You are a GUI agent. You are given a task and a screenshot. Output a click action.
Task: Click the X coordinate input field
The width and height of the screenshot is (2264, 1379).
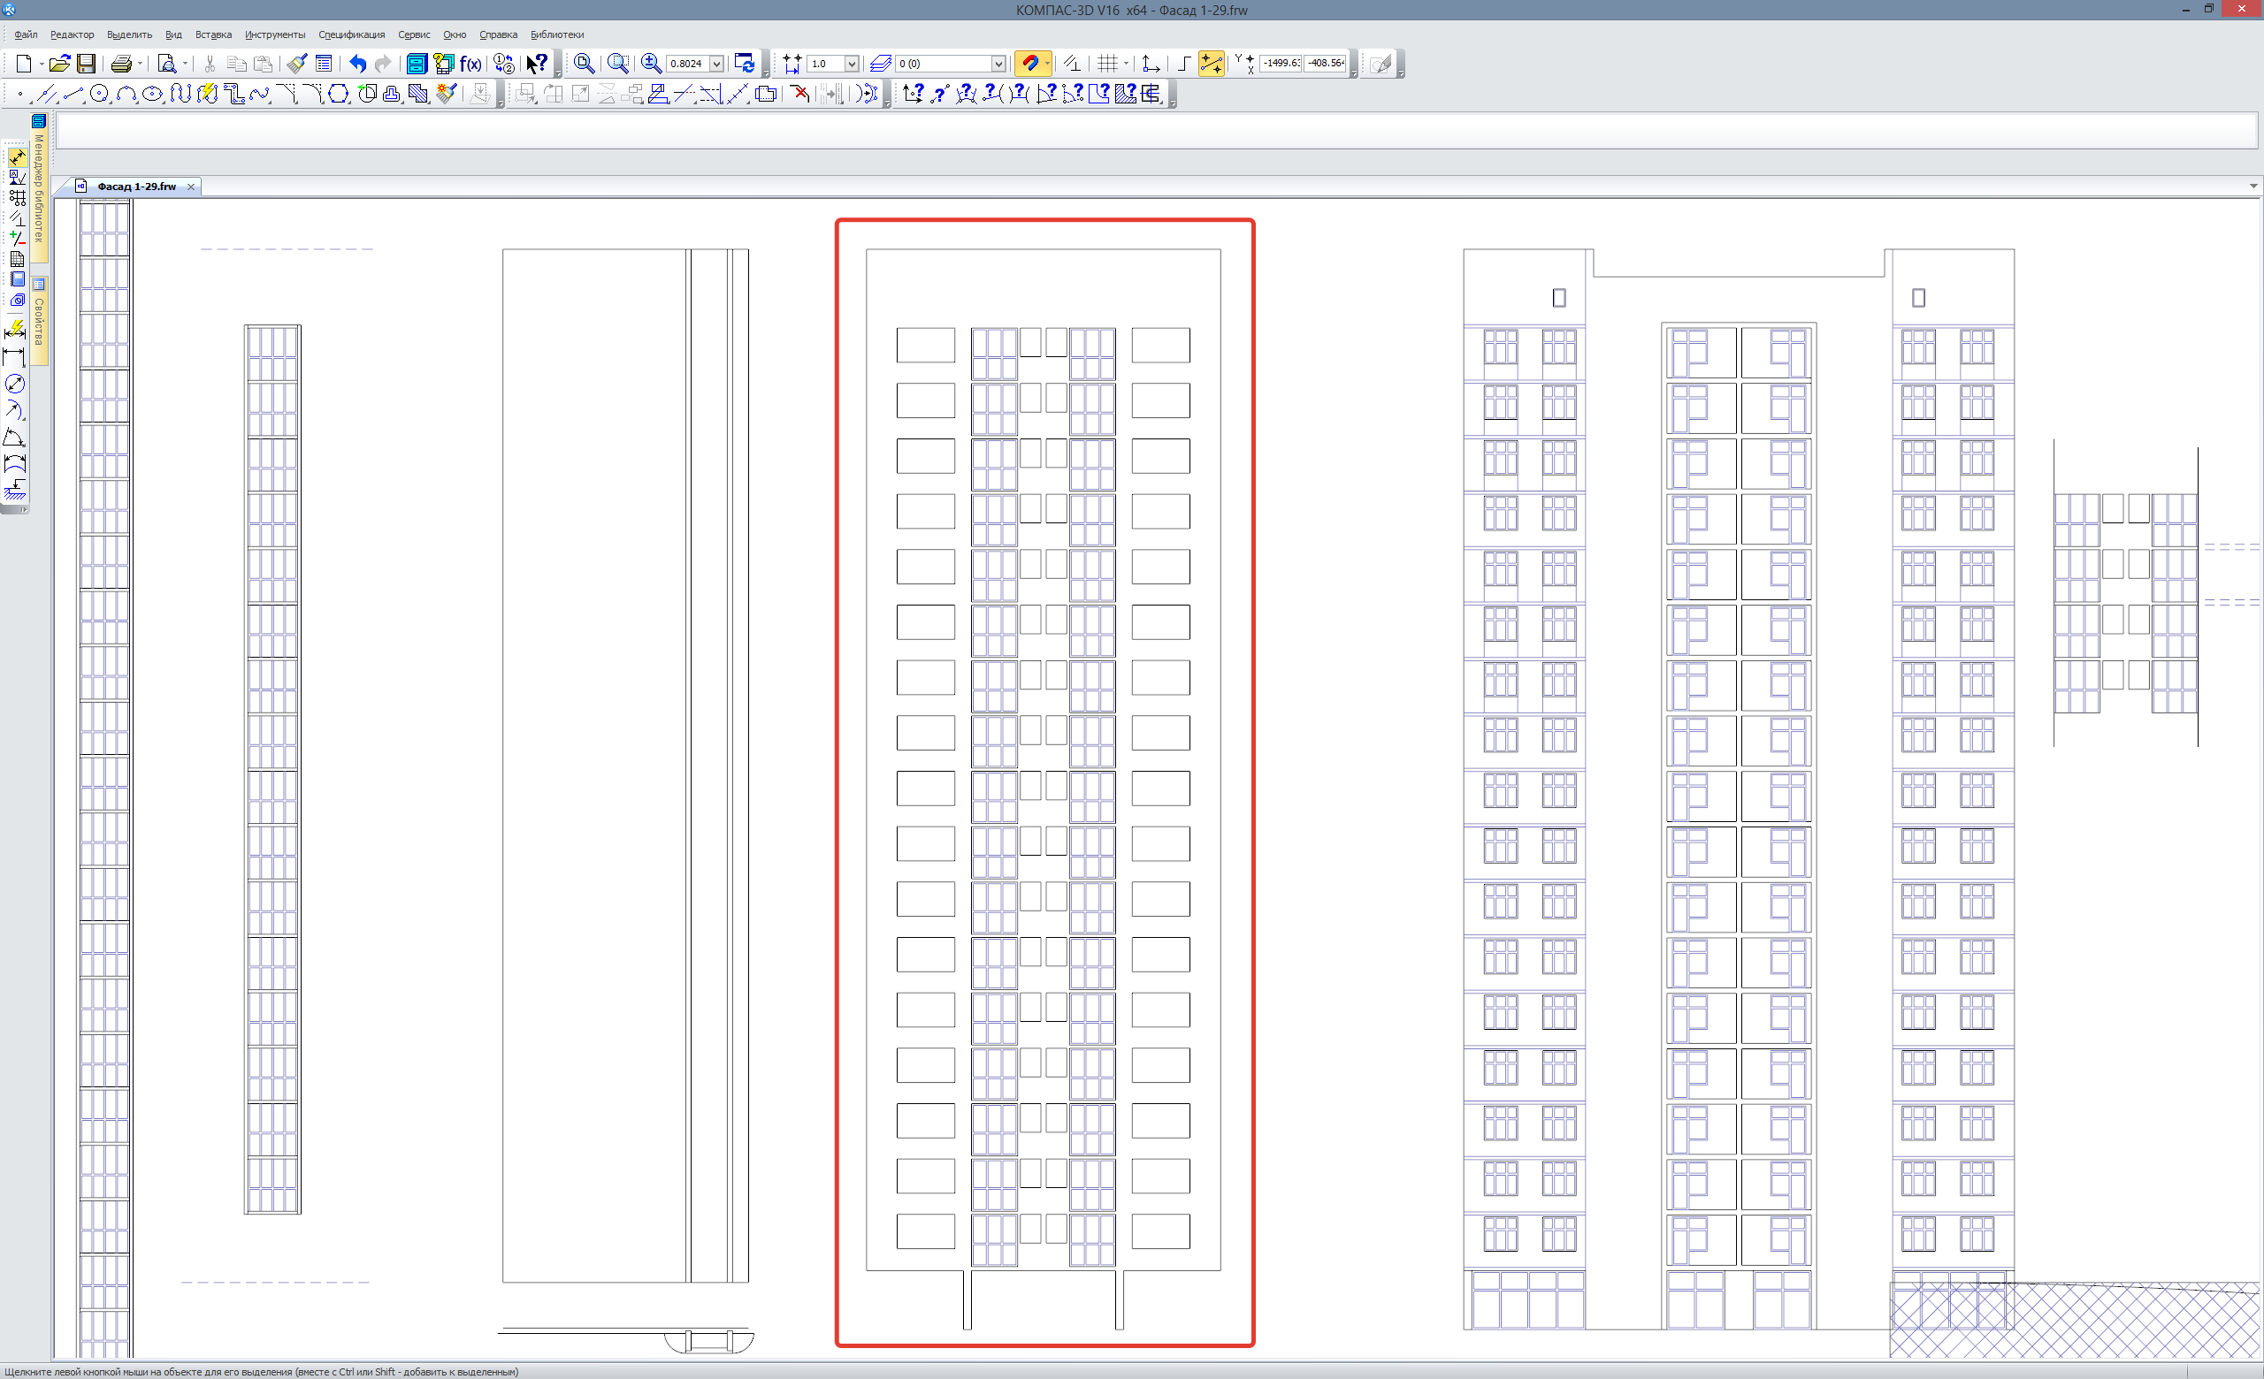tap(1280, 64)
